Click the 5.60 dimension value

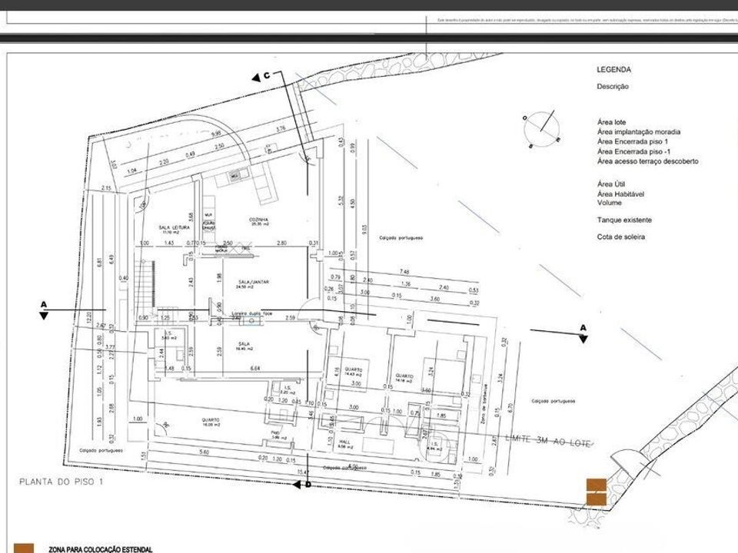(x=204, y=452)
